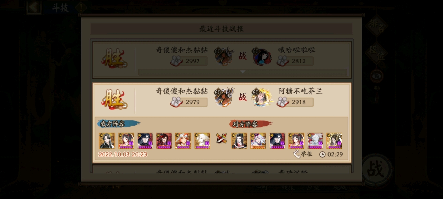
Task: Select player avatar of 阿糖不吃芥兰
Action: tap(262, 98)
